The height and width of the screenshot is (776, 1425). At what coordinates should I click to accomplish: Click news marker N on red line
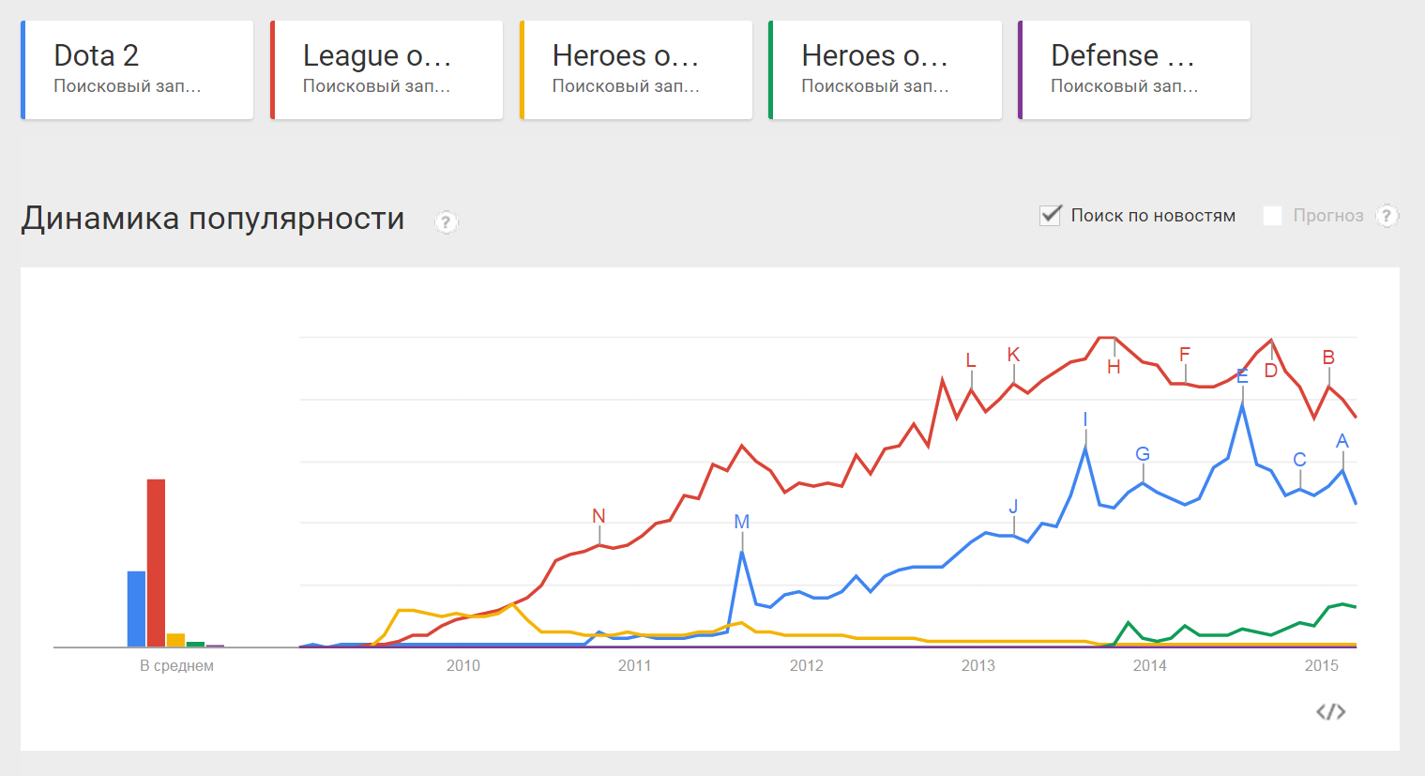(x=599, y=516)
